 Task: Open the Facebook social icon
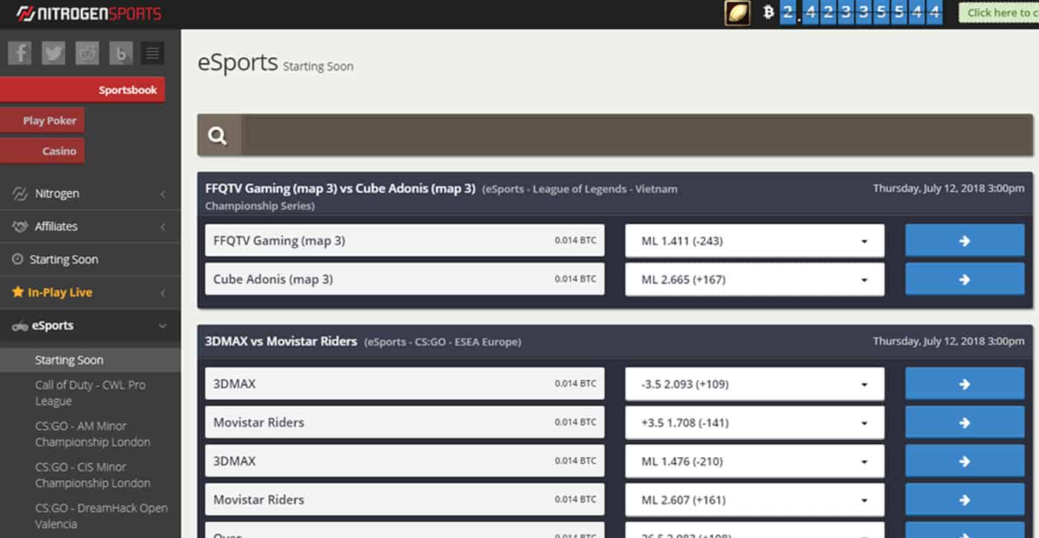click(x=19, y=53)
